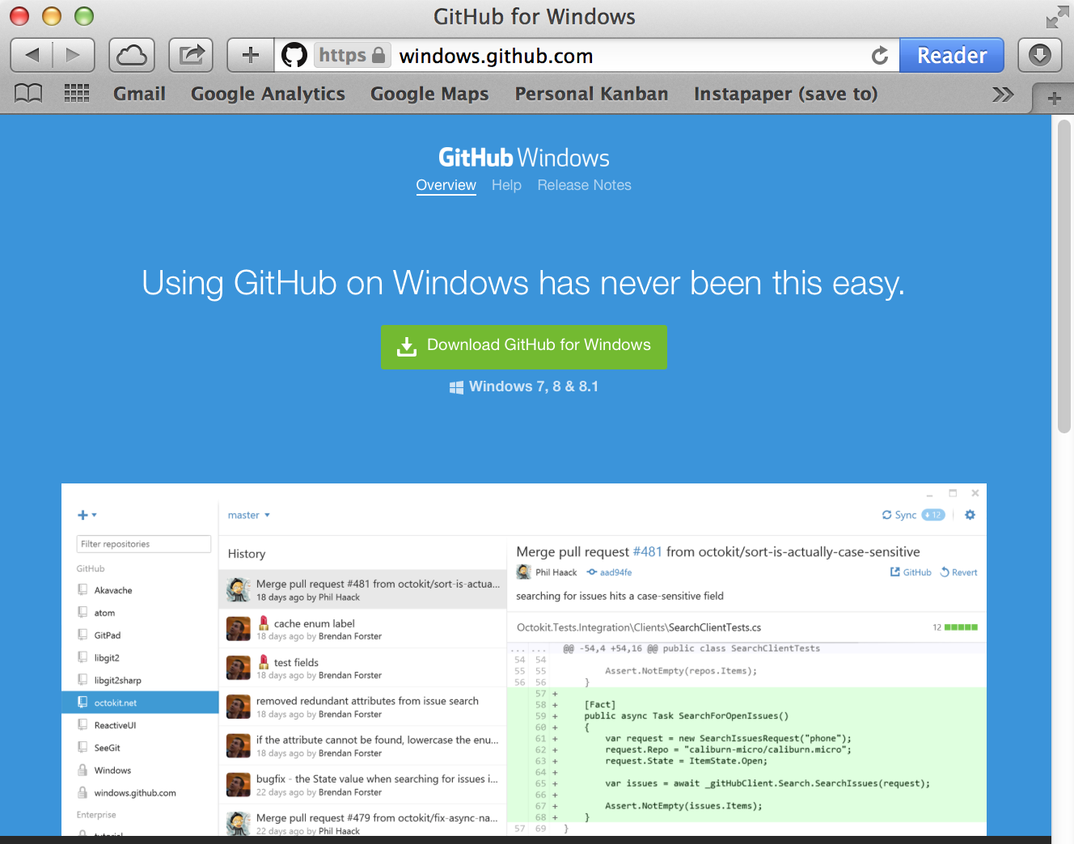
Task: Click the aad94fe commit hash
Action: click(x=609, y=572)
